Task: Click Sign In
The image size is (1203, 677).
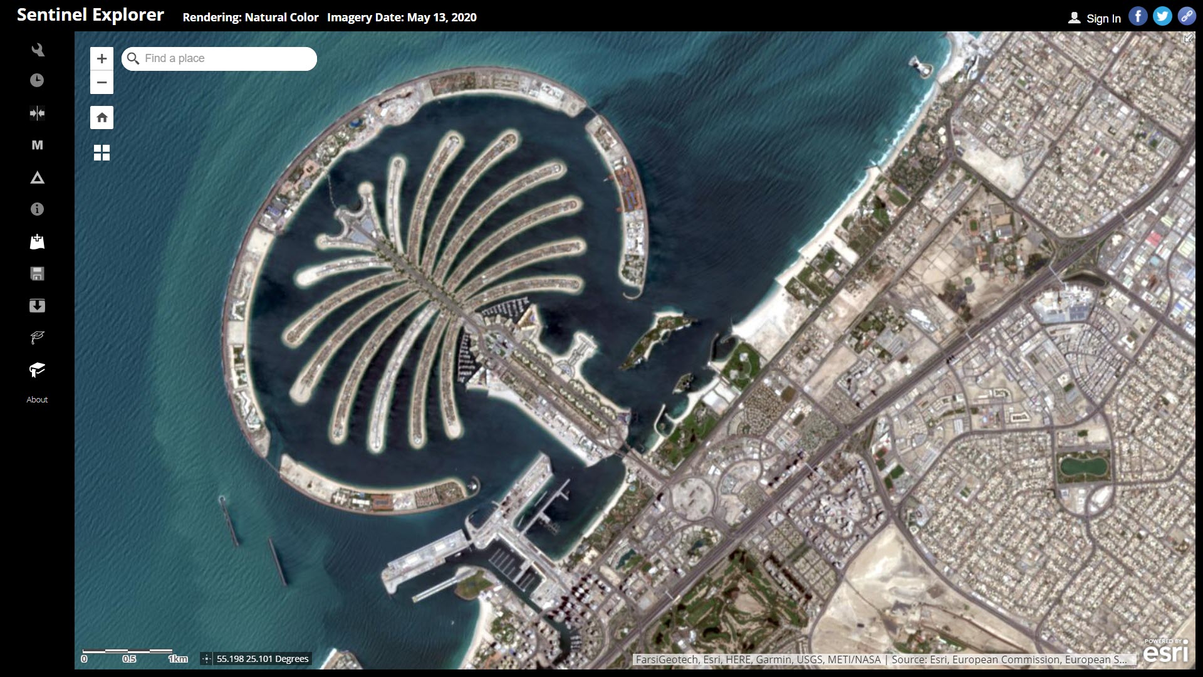Action: click(1103, 18)
